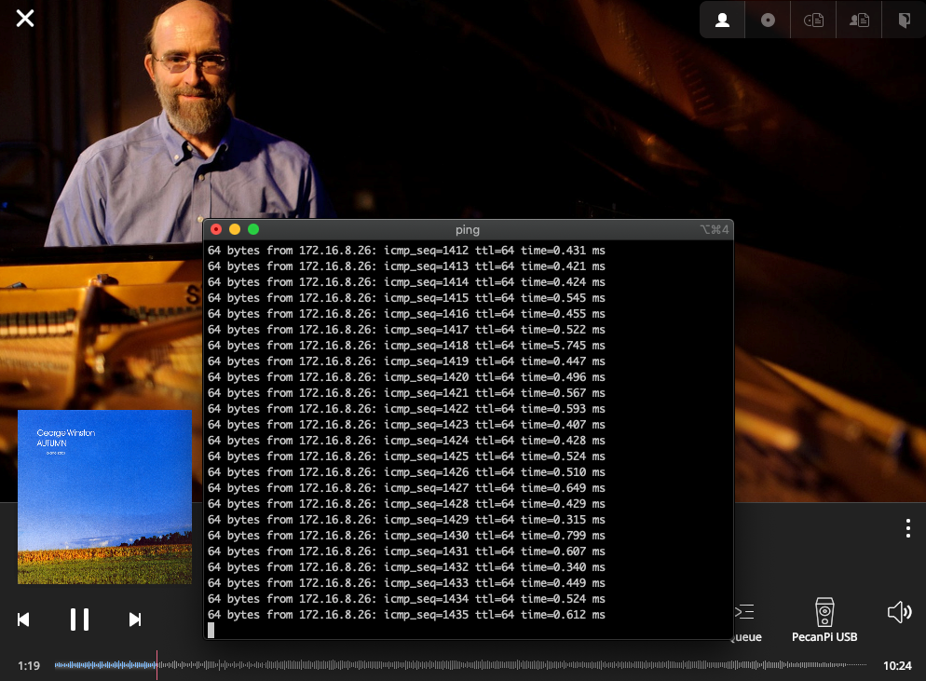Minimize the ping terminal window
This screenshot has width=926, height=681.
(x=235, y=229)
